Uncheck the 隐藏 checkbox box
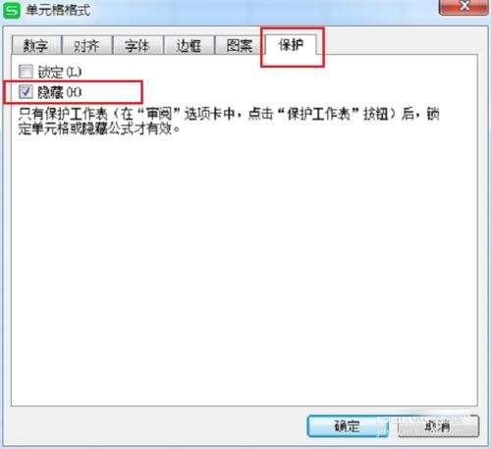The image size is (491, 449). 26,92
